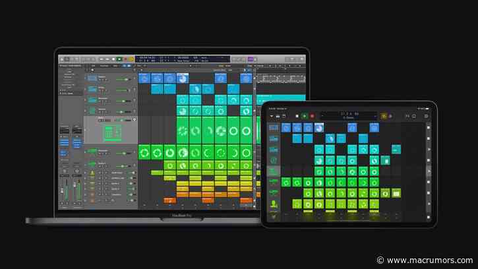Adjust the second track volume slider on MacBook
This screenshot has height=269, width=478.
click(x=123, y=90)
